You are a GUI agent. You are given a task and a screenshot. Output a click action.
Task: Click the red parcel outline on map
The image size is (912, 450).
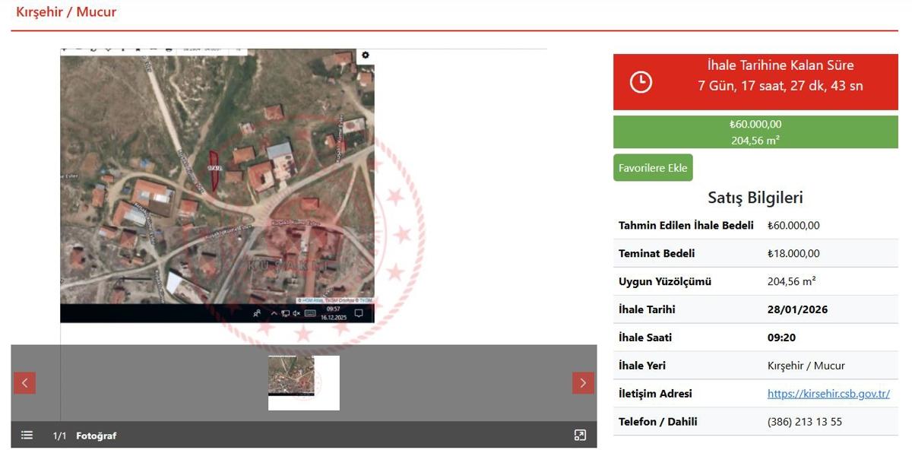coord(214,170)
